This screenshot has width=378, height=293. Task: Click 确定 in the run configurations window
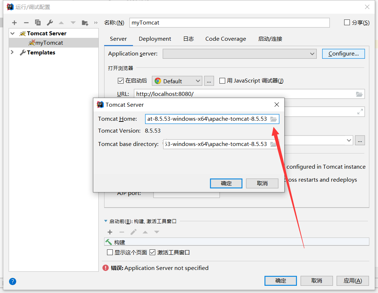(x=281, y=281)
